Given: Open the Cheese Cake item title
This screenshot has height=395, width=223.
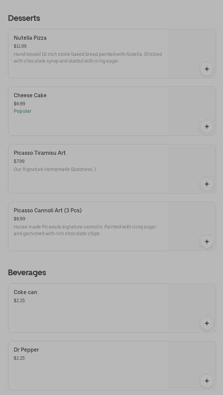Looking at the screenshot, I should click(30, 96).
